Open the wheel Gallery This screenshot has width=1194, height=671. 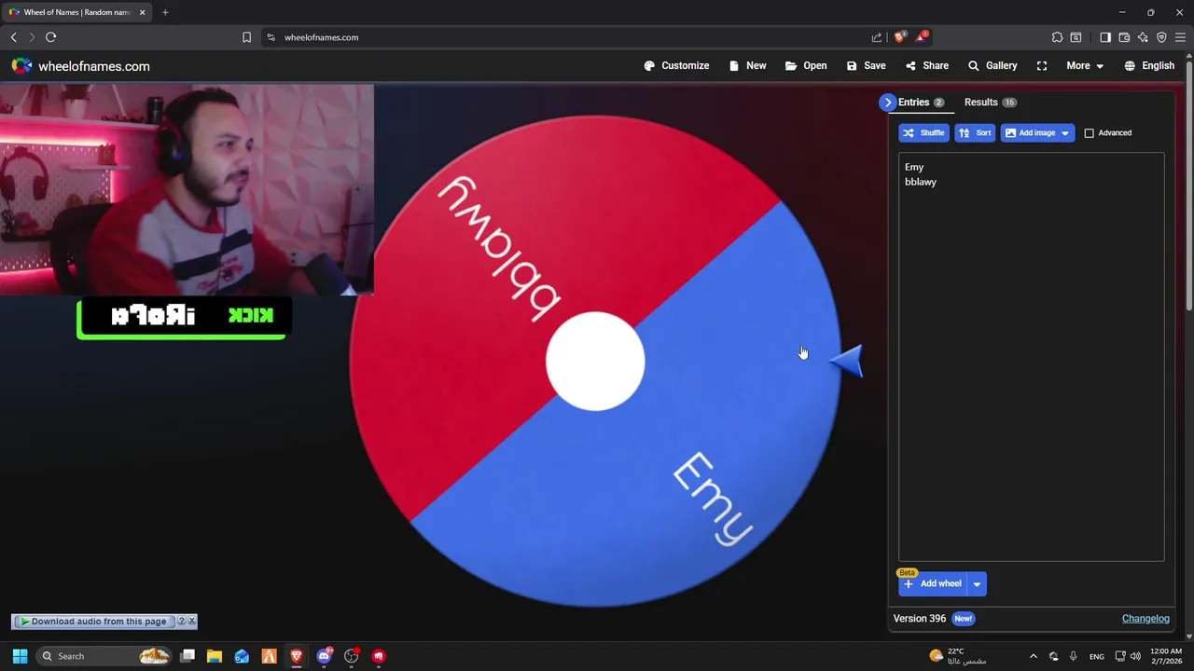[x=993, y=66]
